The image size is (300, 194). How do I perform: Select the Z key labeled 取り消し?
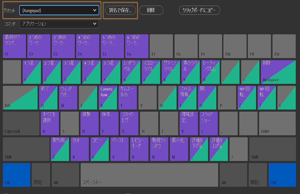(x=60, y=149)
